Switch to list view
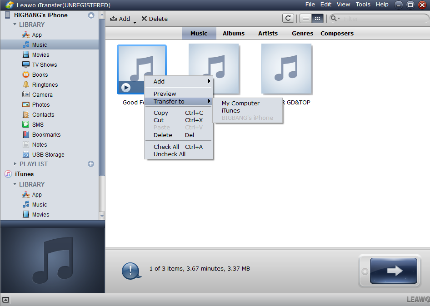 305,18
